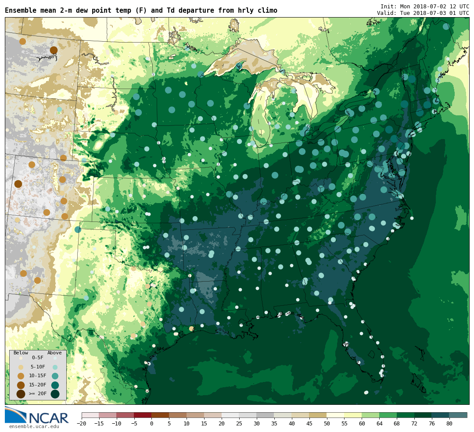Select the Below 5-10F tan legend circle
Image resolution: width=474 pixels, height=432 pixels.
21,367
